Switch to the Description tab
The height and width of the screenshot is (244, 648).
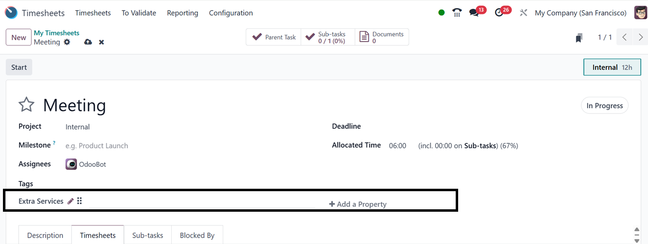45,235
